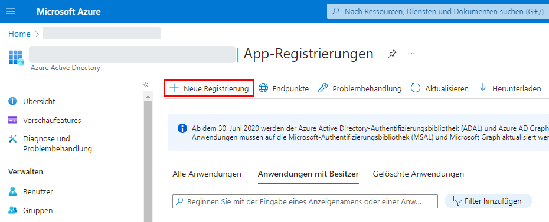Open Problembehandlung from the toolbar
The height and width of the screenshot is (222, 549).
[360, 89]
